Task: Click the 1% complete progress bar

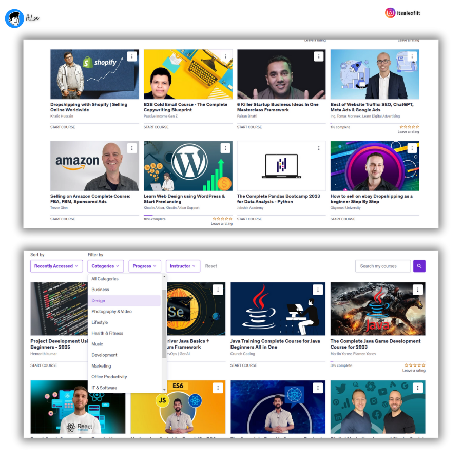Action: click(x=375, y=123)
